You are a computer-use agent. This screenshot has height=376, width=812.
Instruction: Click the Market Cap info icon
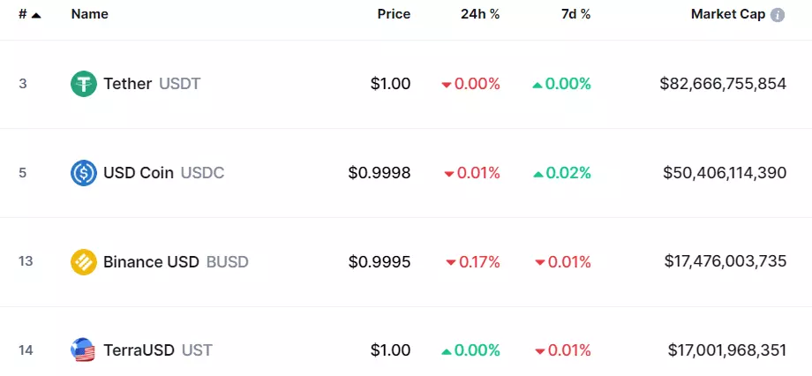coord(778,15)
